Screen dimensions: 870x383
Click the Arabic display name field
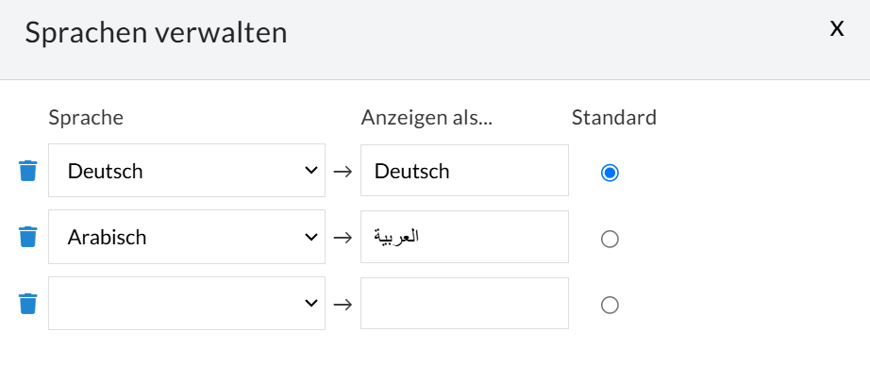[464, 237]
